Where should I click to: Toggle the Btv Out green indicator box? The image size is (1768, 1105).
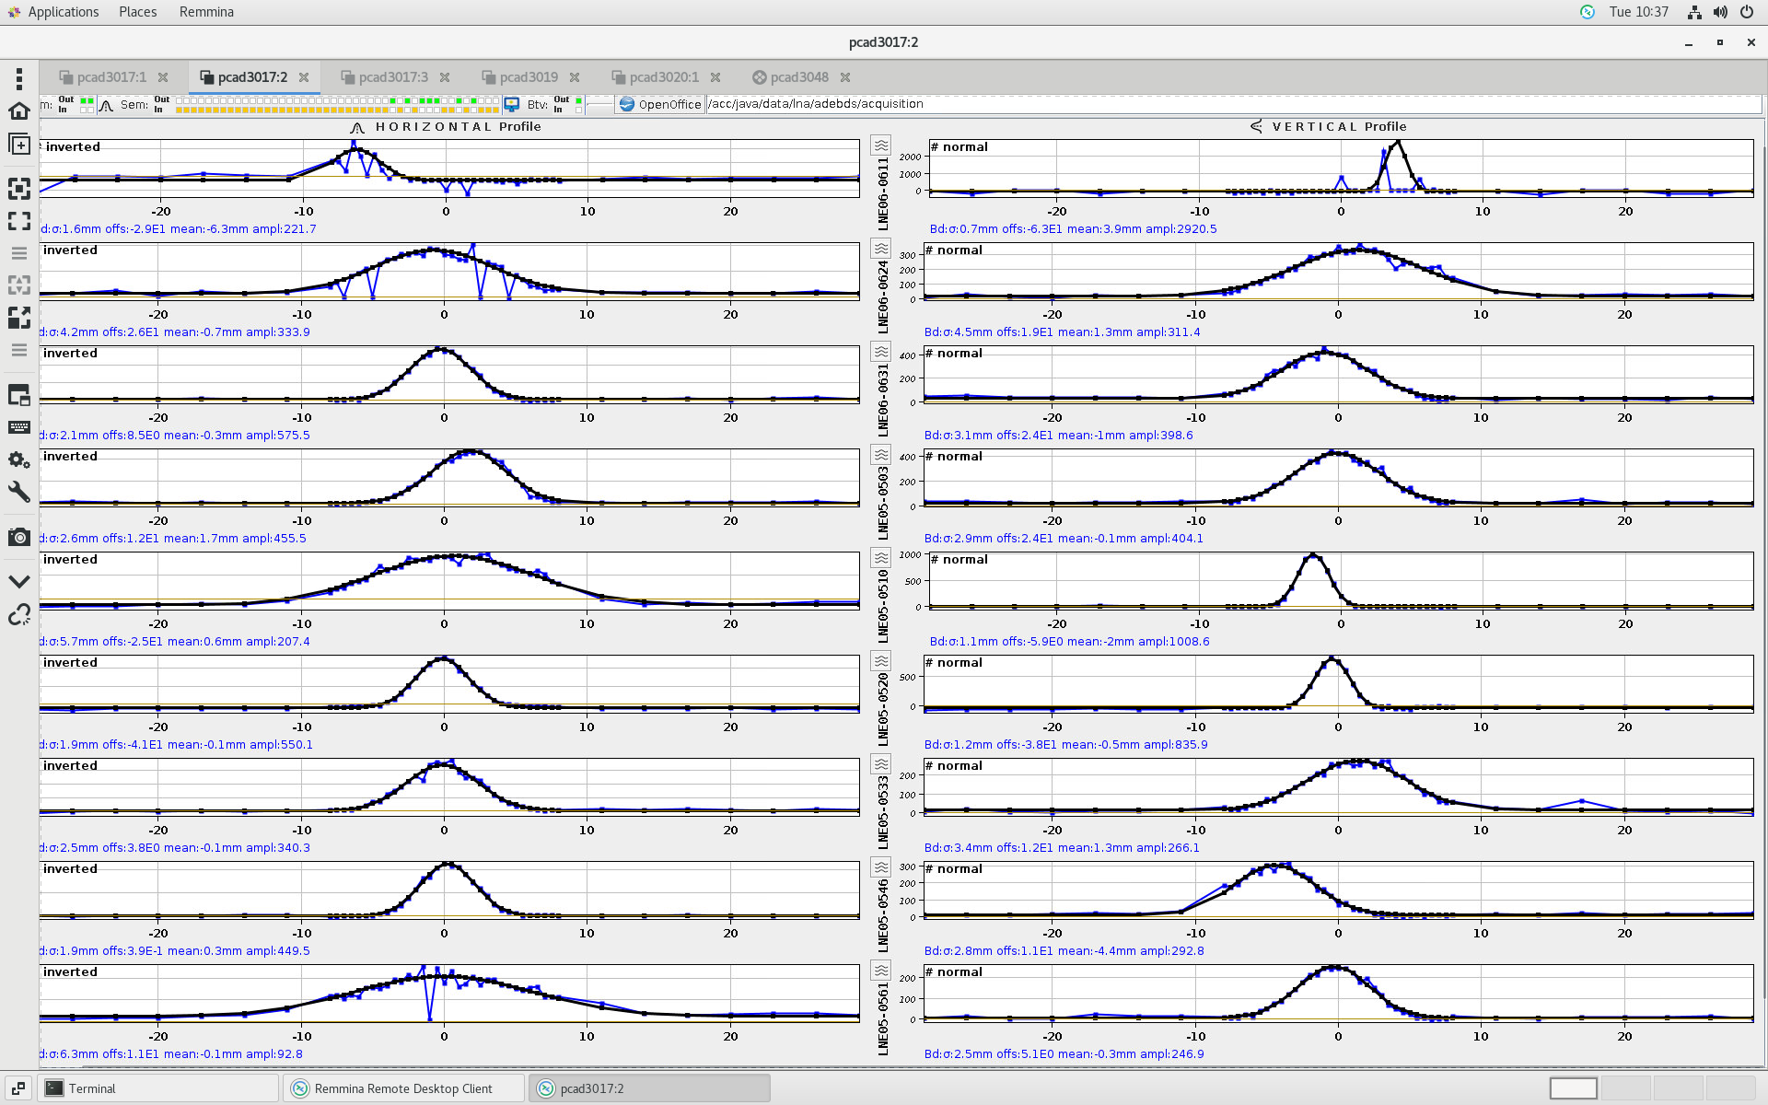578,100
